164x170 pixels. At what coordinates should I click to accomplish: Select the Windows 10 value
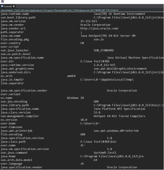(75, 98)
